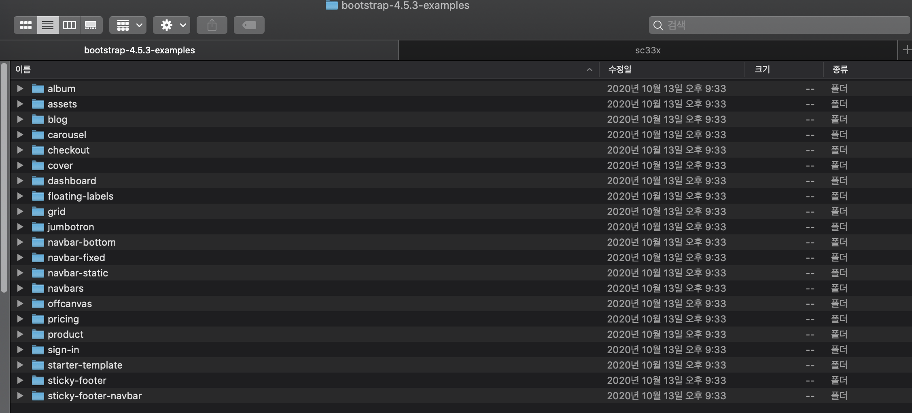Click the navbar-static folder icon
This screenshot has height=413, width=912.
(x=38, y=273)
